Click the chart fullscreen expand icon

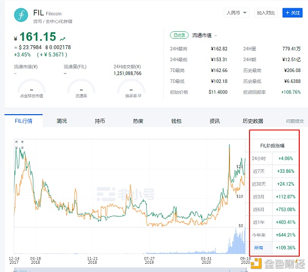20,144
